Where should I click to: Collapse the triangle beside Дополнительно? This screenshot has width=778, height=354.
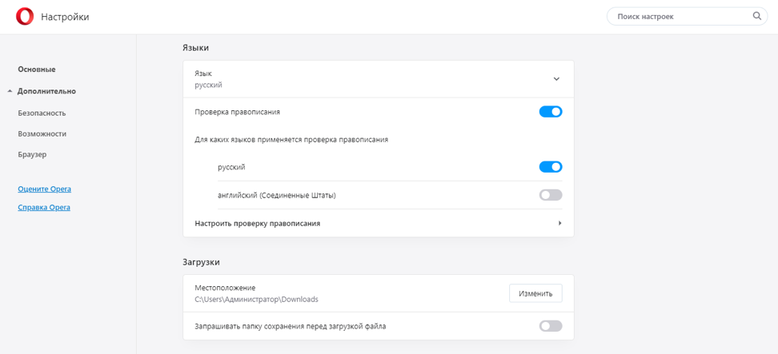(x=10, y=91)
